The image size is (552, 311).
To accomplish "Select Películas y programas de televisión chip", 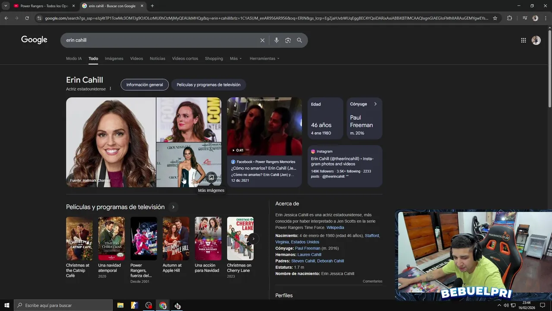I will tap(208, 85).
